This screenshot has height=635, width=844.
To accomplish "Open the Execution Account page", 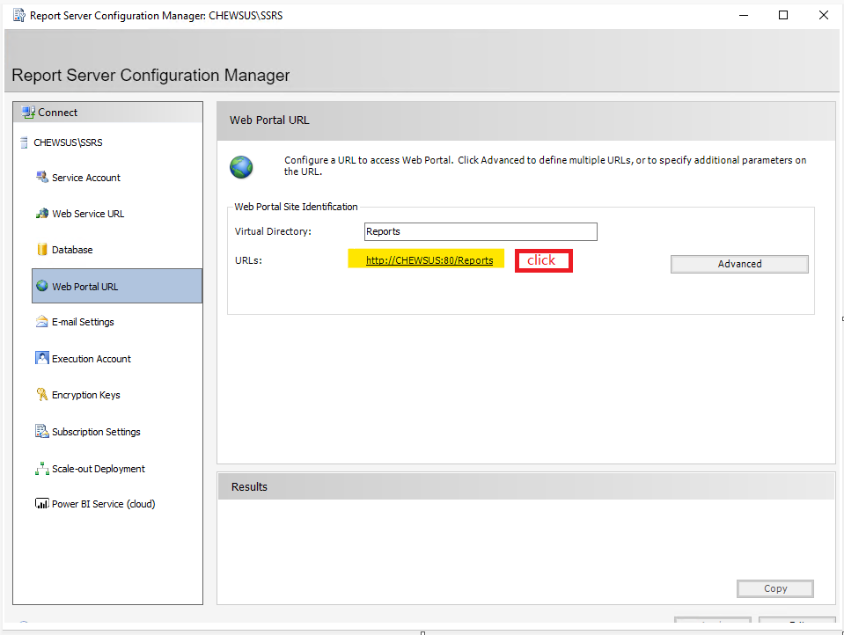I will [x=92, y=359].
